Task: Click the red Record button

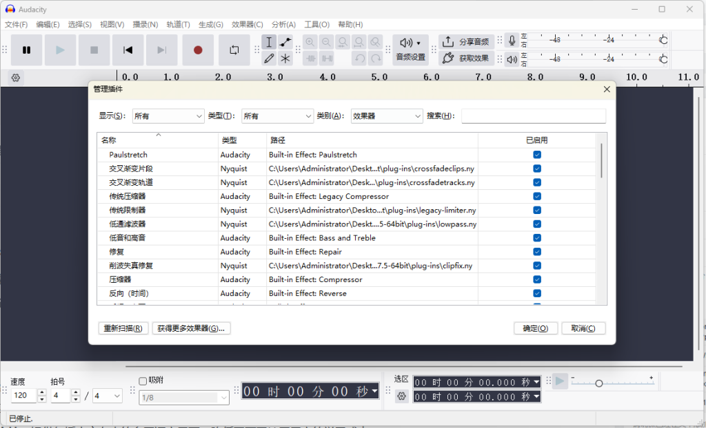Action: [x=198, y=50]
